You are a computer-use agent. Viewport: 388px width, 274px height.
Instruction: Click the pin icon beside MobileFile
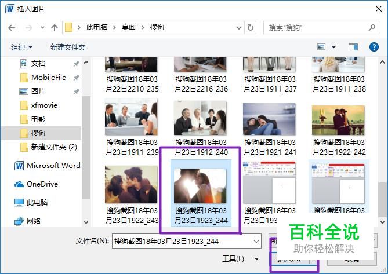76,78
